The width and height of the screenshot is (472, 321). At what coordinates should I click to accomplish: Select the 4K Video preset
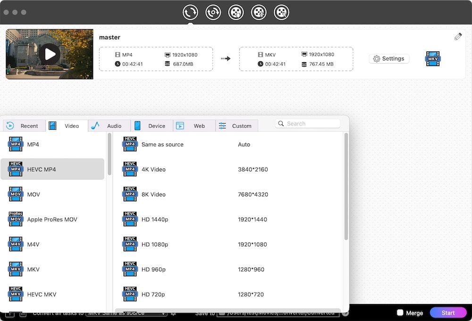(x=153, y=169)
